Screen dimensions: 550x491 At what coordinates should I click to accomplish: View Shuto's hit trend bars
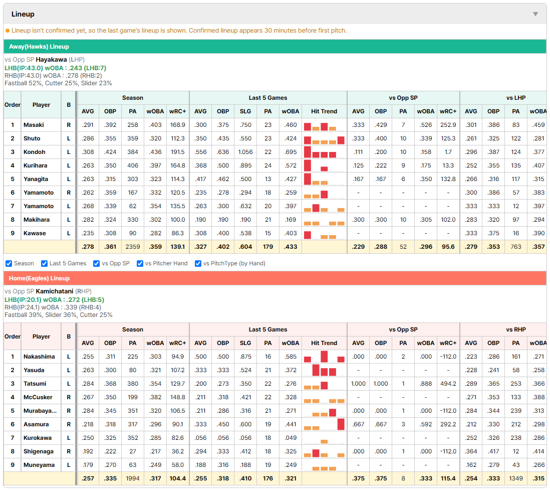pos(324,139)
